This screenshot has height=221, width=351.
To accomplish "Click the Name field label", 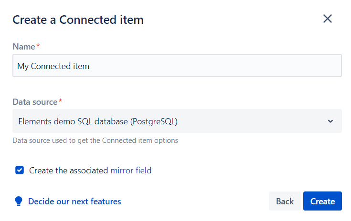I will point(23,47).
